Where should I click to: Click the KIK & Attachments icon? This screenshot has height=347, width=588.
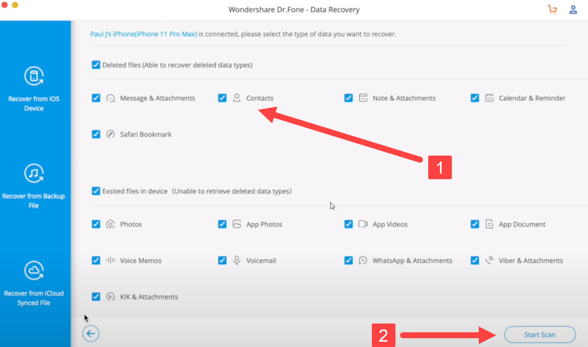click(x=110, y=297)
